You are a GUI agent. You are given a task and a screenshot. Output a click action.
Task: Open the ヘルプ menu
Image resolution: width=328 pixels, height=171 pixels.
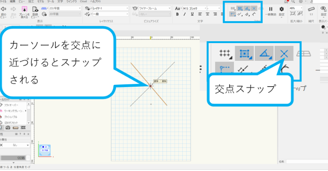95,1
